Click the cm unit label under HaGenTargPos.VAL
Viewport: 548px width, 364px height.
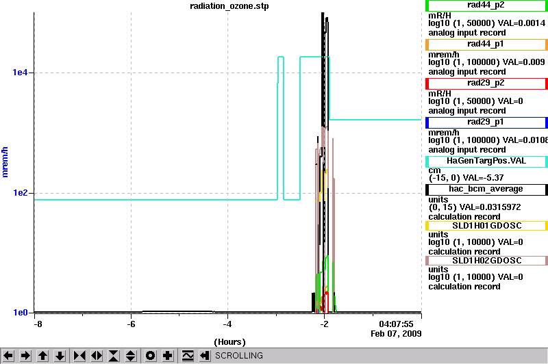[434, 170]
